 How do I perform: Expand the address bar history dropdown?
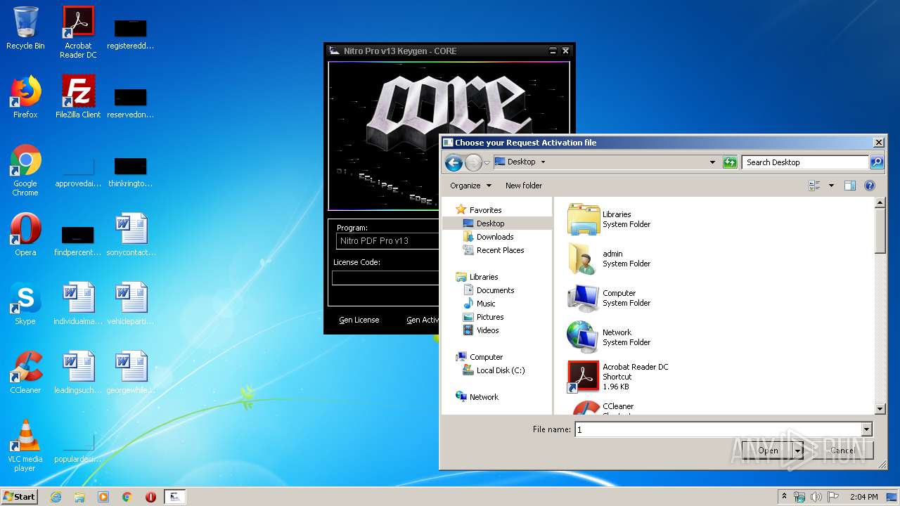click(712, 162)
